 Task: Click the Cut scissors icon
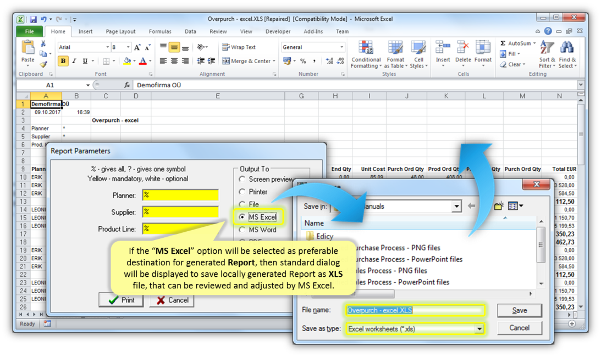point(43,44)
